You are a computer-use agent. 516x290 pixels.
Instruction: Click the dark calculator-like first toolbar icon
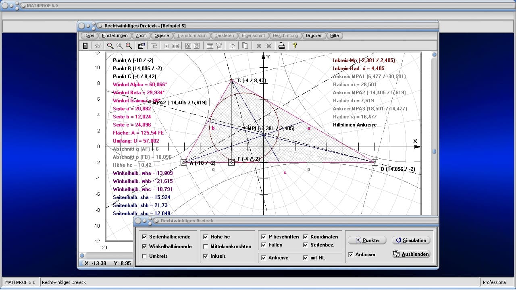(85, 46)
